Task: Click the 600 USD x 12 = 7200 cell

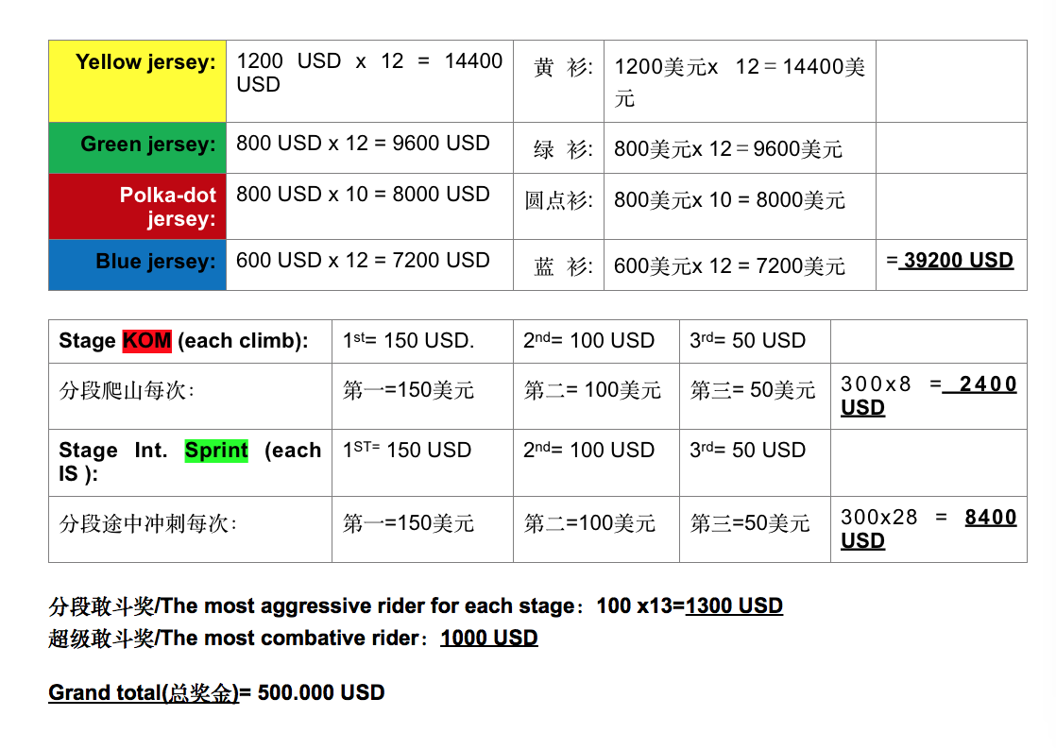Action: [x=369, y=265]
